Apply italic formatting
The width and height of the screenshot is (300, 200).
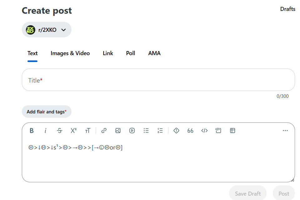(46, 131)
